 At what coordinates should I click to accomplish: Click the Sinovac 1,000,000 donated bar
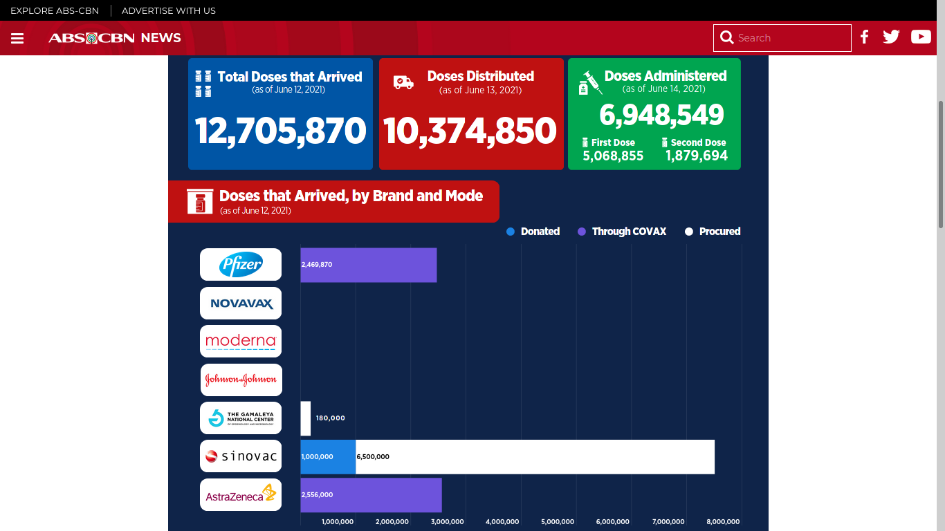point(328,457)
